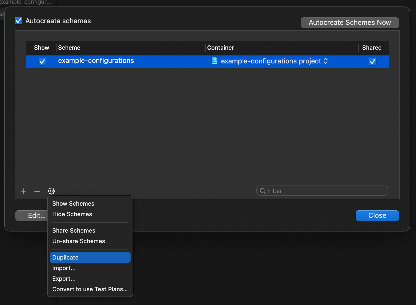Click the minus icon to remove scheme
Viewport: 416px width, 305px height.
(37, 191)
